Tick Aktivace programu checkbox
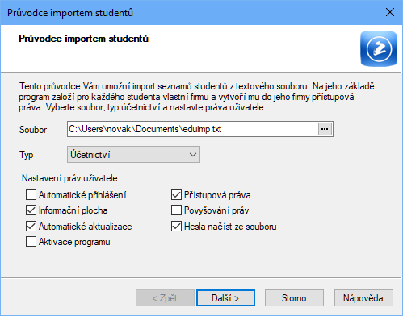Screen dimensions: 403x316 click(x=31, y=242)
